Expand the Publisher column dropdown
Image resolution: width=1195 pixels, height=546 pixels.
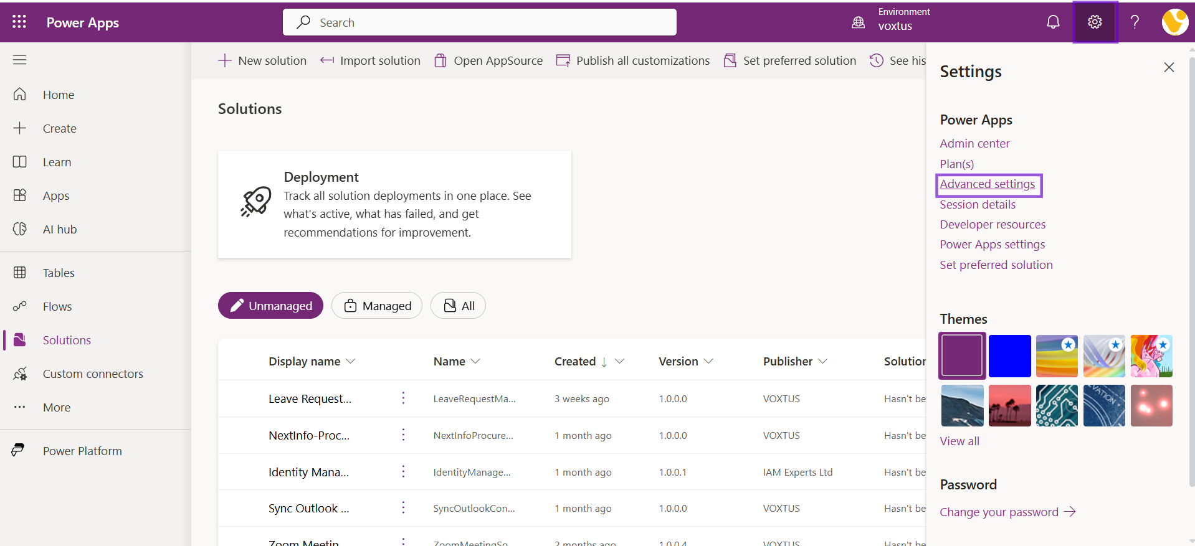tap(822, 361)
